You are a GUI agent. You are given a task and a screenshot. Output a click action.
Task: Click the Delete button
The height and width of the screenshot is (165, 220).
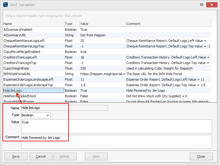tap(65, 156)
